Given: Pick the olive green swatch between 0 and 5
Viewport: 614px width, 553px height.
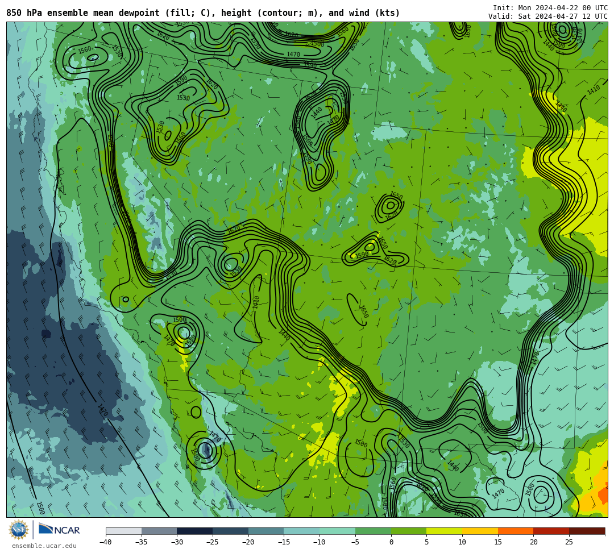Looking at the screenshot, I should [409, 531].
